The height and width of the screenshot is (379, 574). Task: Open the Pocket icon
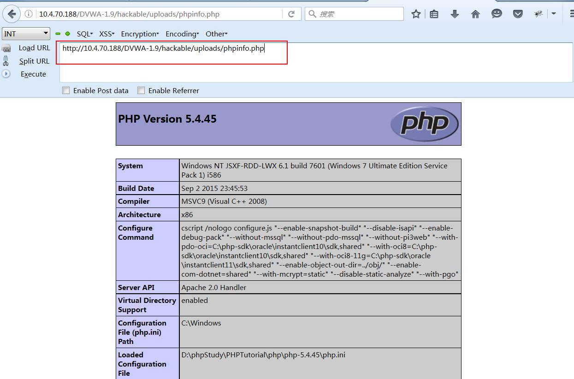click(x=518, y=14)
